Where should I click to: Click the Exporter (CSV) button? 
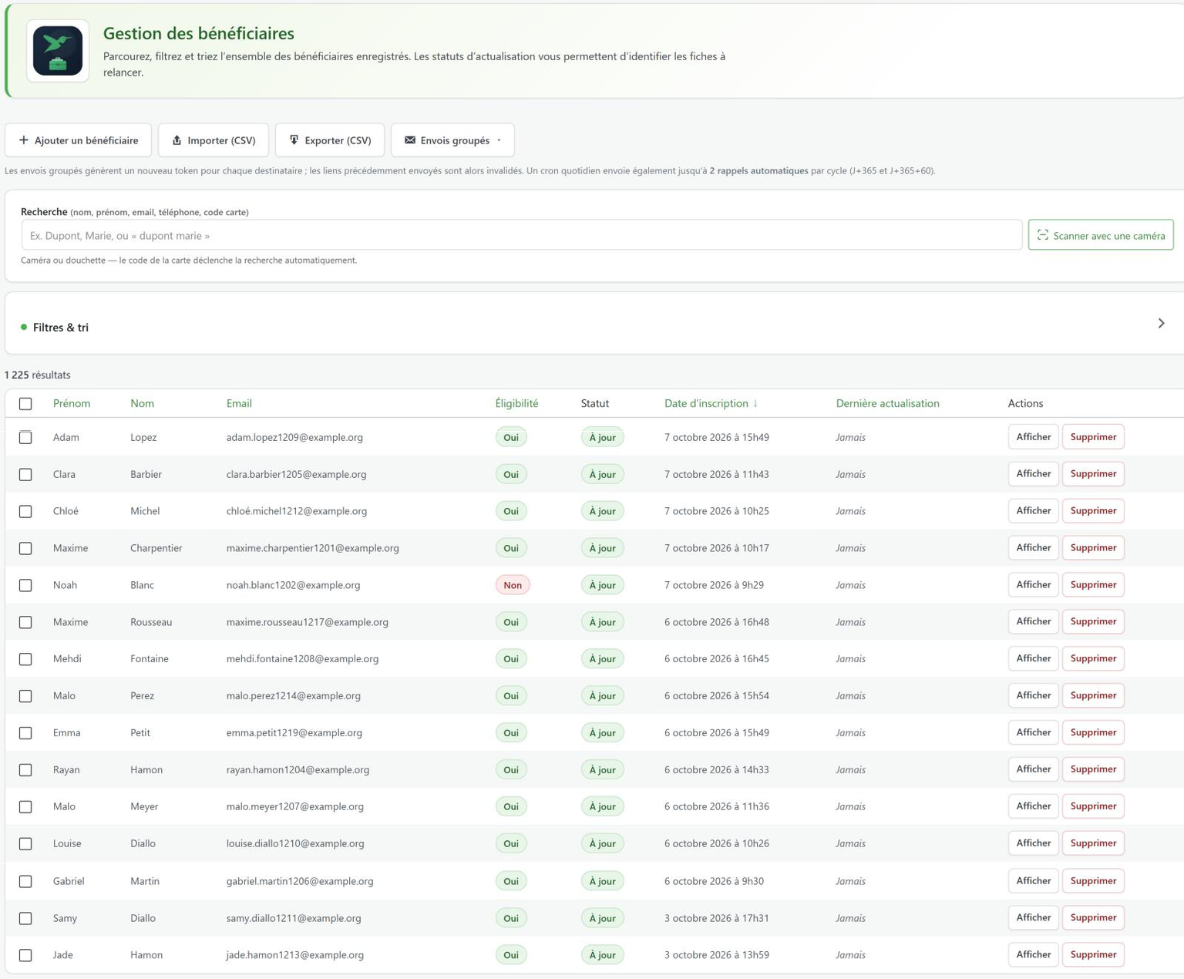330,140
